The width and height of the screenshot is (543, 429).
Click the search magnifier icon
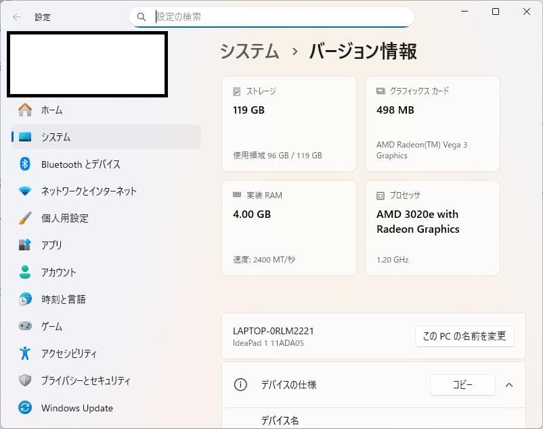(142, 16)
